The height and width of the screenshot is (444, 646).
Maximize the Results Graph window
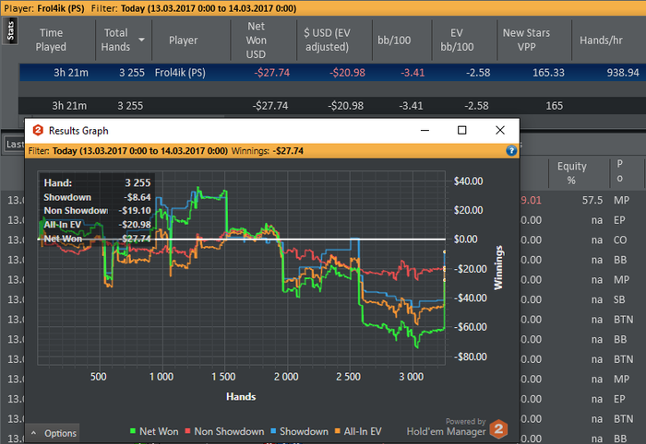pyautogui.click(x=461, y=130)
